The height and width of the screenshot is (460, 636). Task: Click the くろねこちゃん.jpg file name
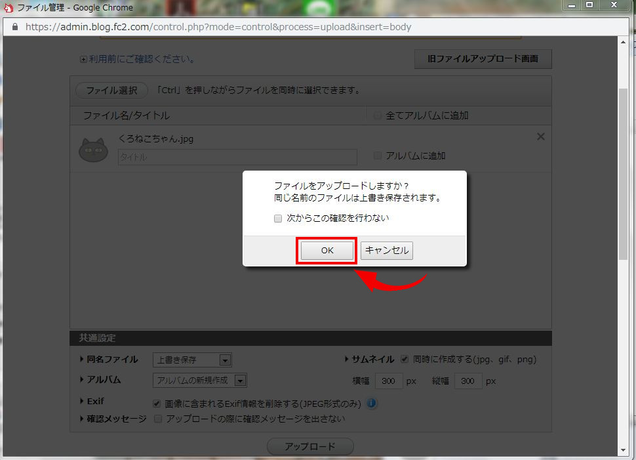pos(156,139)
